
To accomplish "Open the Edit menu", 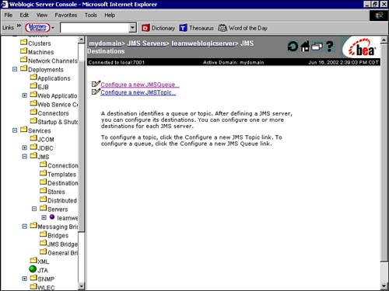I will [24, 16].
